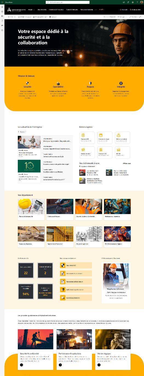Image resolution: width=144 pixels, height=376 pixels.
Task: Click arrow button on Sécurité & conformité card
Action: coord(21,365)
